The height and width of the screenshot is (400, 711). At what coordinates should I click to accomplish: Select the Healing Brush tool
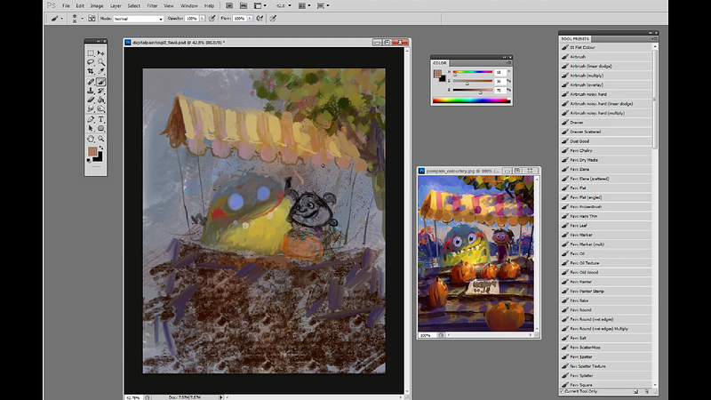(91, 82)
